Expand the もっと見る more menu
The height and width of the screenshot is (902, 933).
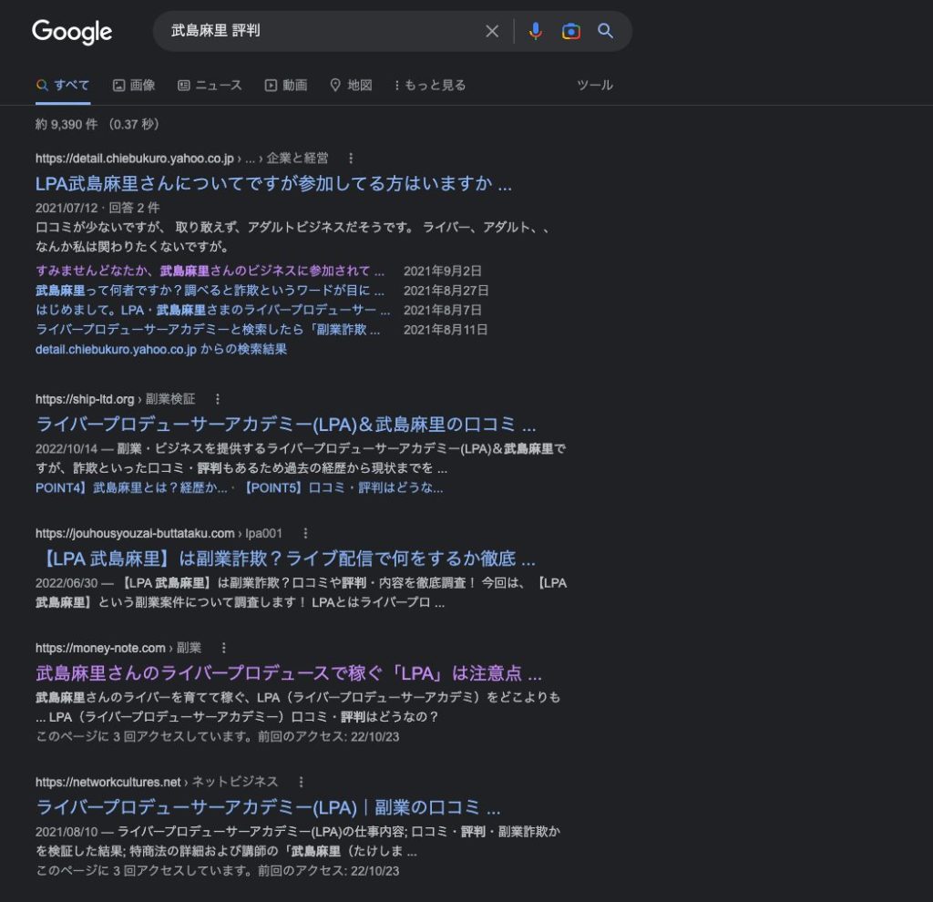(430, 85)
